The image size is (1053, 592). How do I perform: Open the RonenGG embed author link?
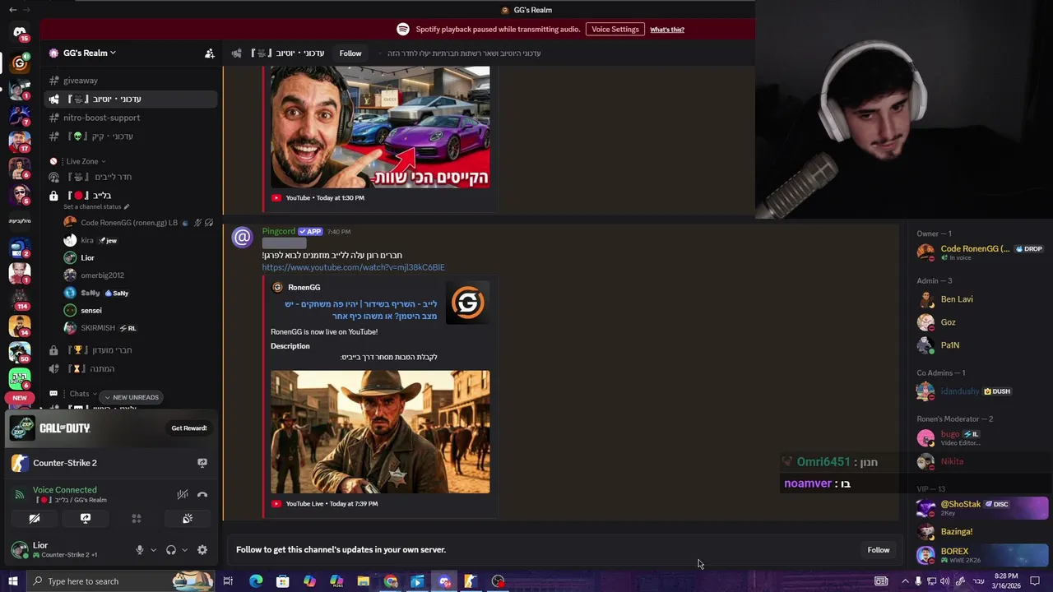click(304, 287)
